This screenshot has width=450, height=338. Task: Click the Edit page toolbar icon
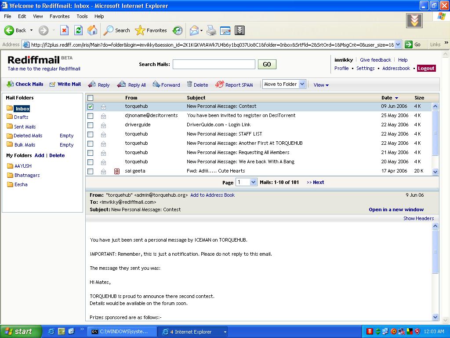click(225, 30)
